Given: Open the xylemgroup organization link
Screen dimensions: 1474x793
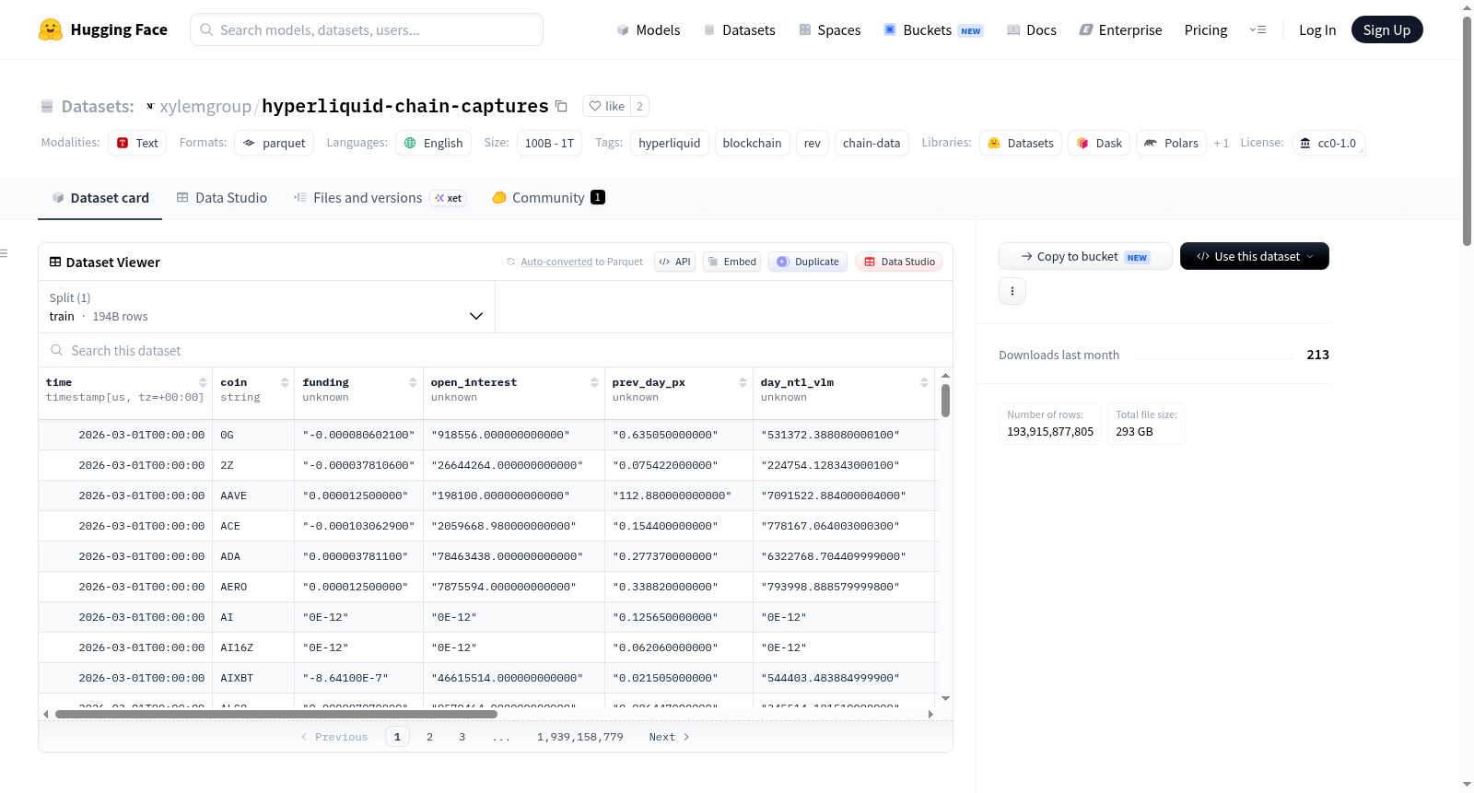Looking at the screenshot, I should tap(205, 106).
